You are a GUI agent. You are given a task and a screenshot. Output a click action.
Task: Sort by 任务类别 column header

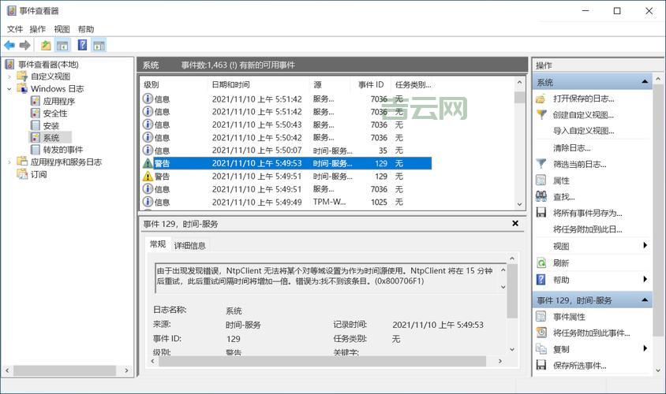coord(413,85)
